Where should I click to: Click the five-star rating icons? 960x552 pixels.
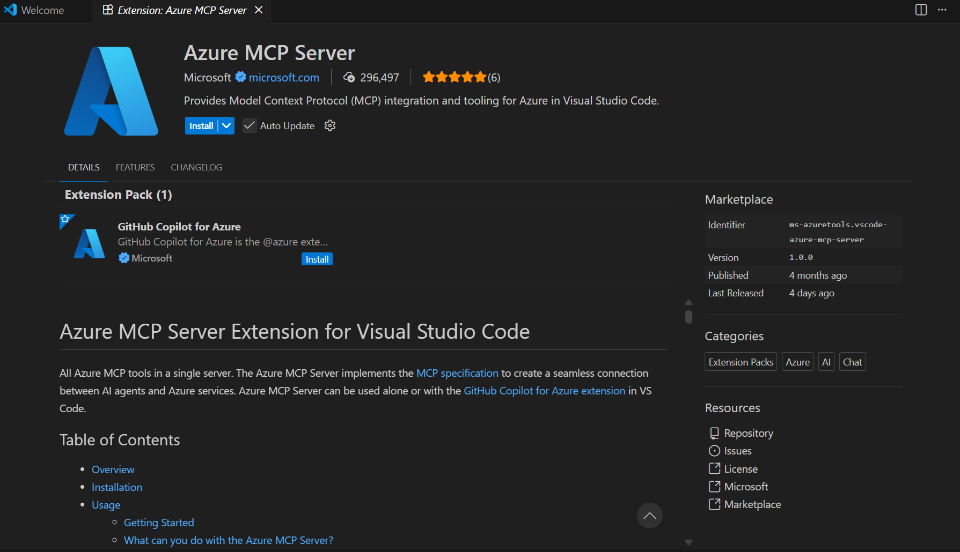click(x=454, y=77)
